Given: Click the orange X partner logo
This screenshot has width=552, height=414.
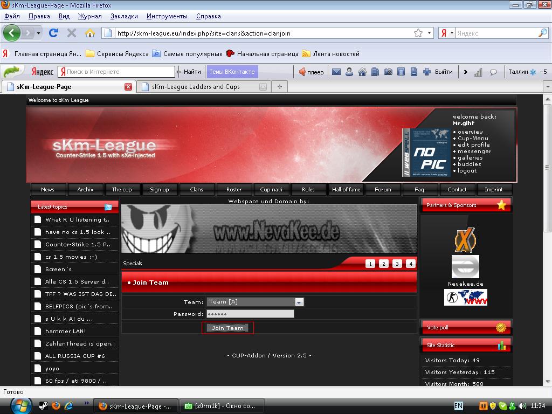Looking at the screenshot, I should pyautogui.click(x=465, y=240).
